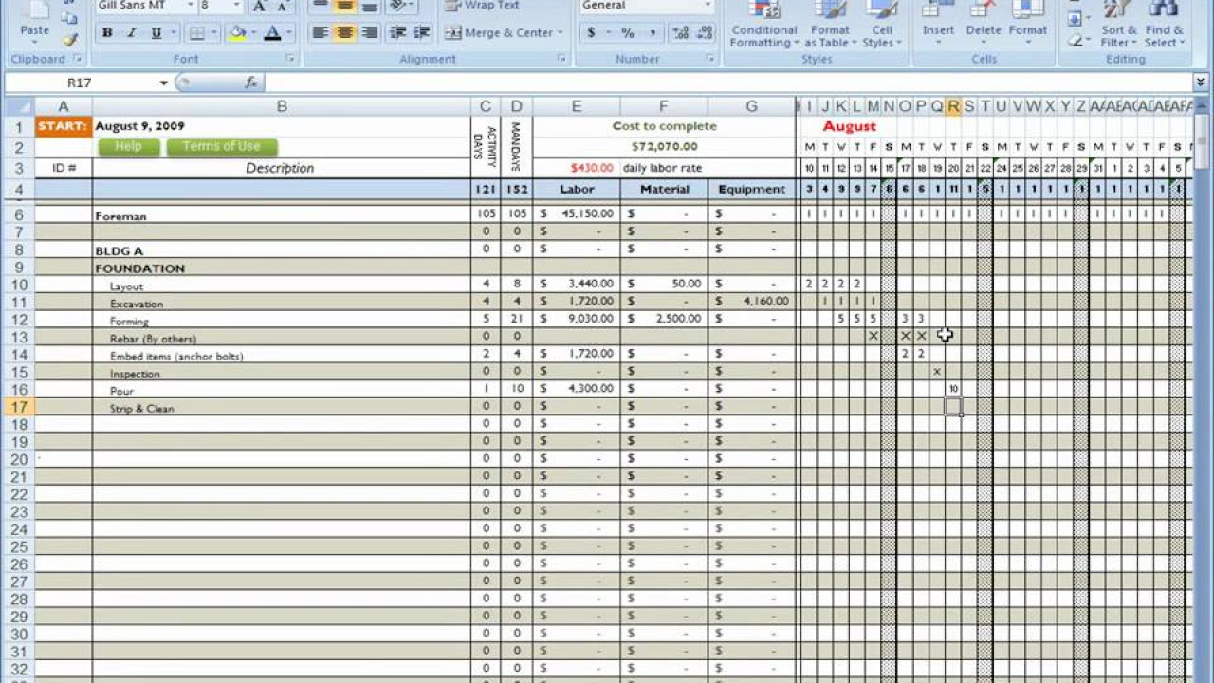Select the 'Foreman' description cell
This screenshot has width=1214, height=683.
coord(282,215)
